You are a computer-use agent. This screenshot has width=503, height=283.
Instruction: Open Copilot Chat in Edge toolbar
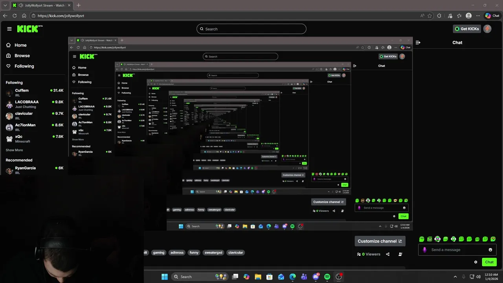(x=492, y=16)
